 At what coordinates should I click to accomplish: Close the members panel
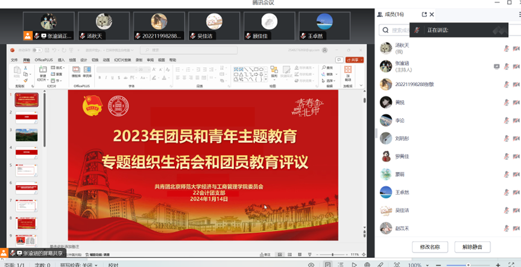(432, 14)
